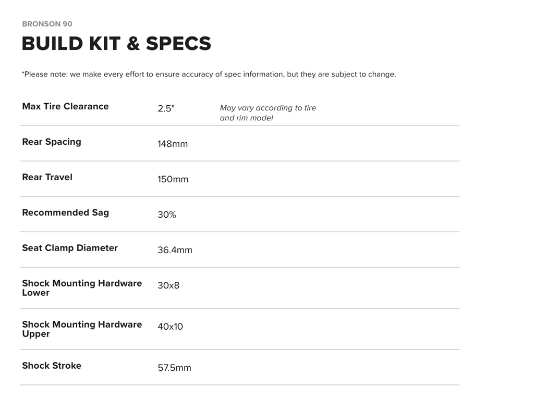Select the Shock Mounting Hardware Upper label
Image resolution: width=534 pixels, height=400 pixels.
[x=82, y=329]
